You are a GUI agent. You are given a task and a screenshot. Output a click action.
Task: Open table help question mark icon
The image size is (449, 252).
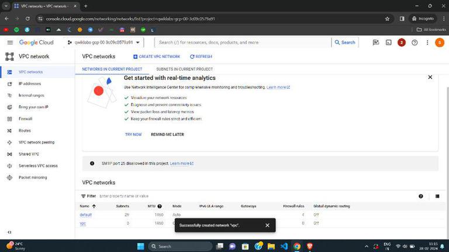pos(421,196)
